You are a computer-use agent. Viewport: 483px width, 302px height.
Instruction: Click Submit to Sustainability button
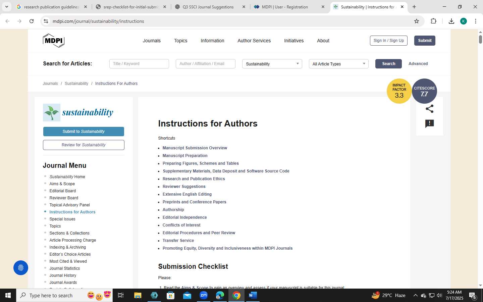pyautogui.click(x=84, y=132)
